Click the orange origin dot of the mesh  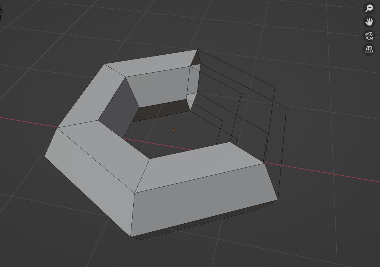tap(174, 131)
